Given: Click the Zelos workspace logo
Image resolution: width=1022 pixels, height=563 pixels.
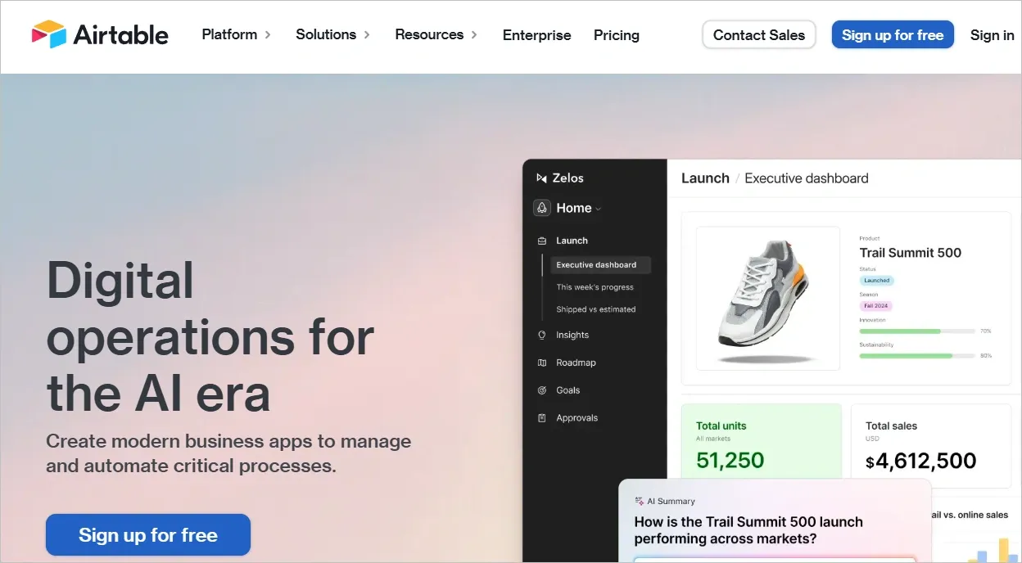Looking at the screenshot, I should click(542, 178).
